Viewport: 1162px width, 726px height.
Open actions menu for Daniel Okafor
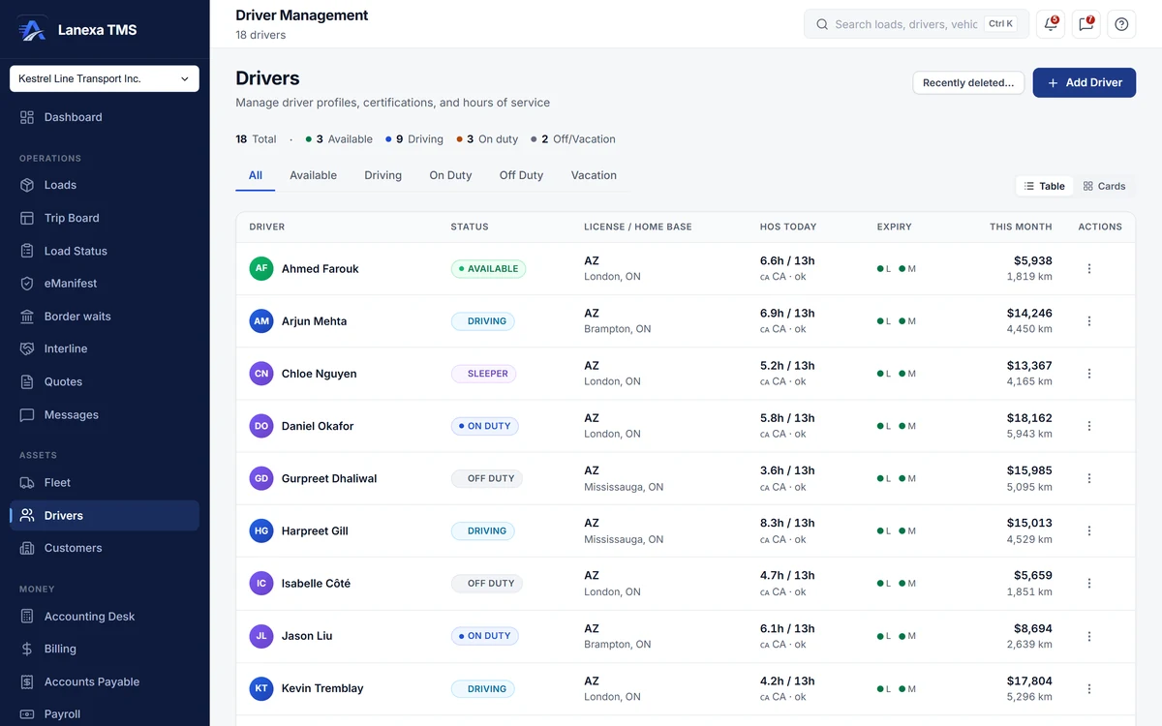click(1089, 426)
